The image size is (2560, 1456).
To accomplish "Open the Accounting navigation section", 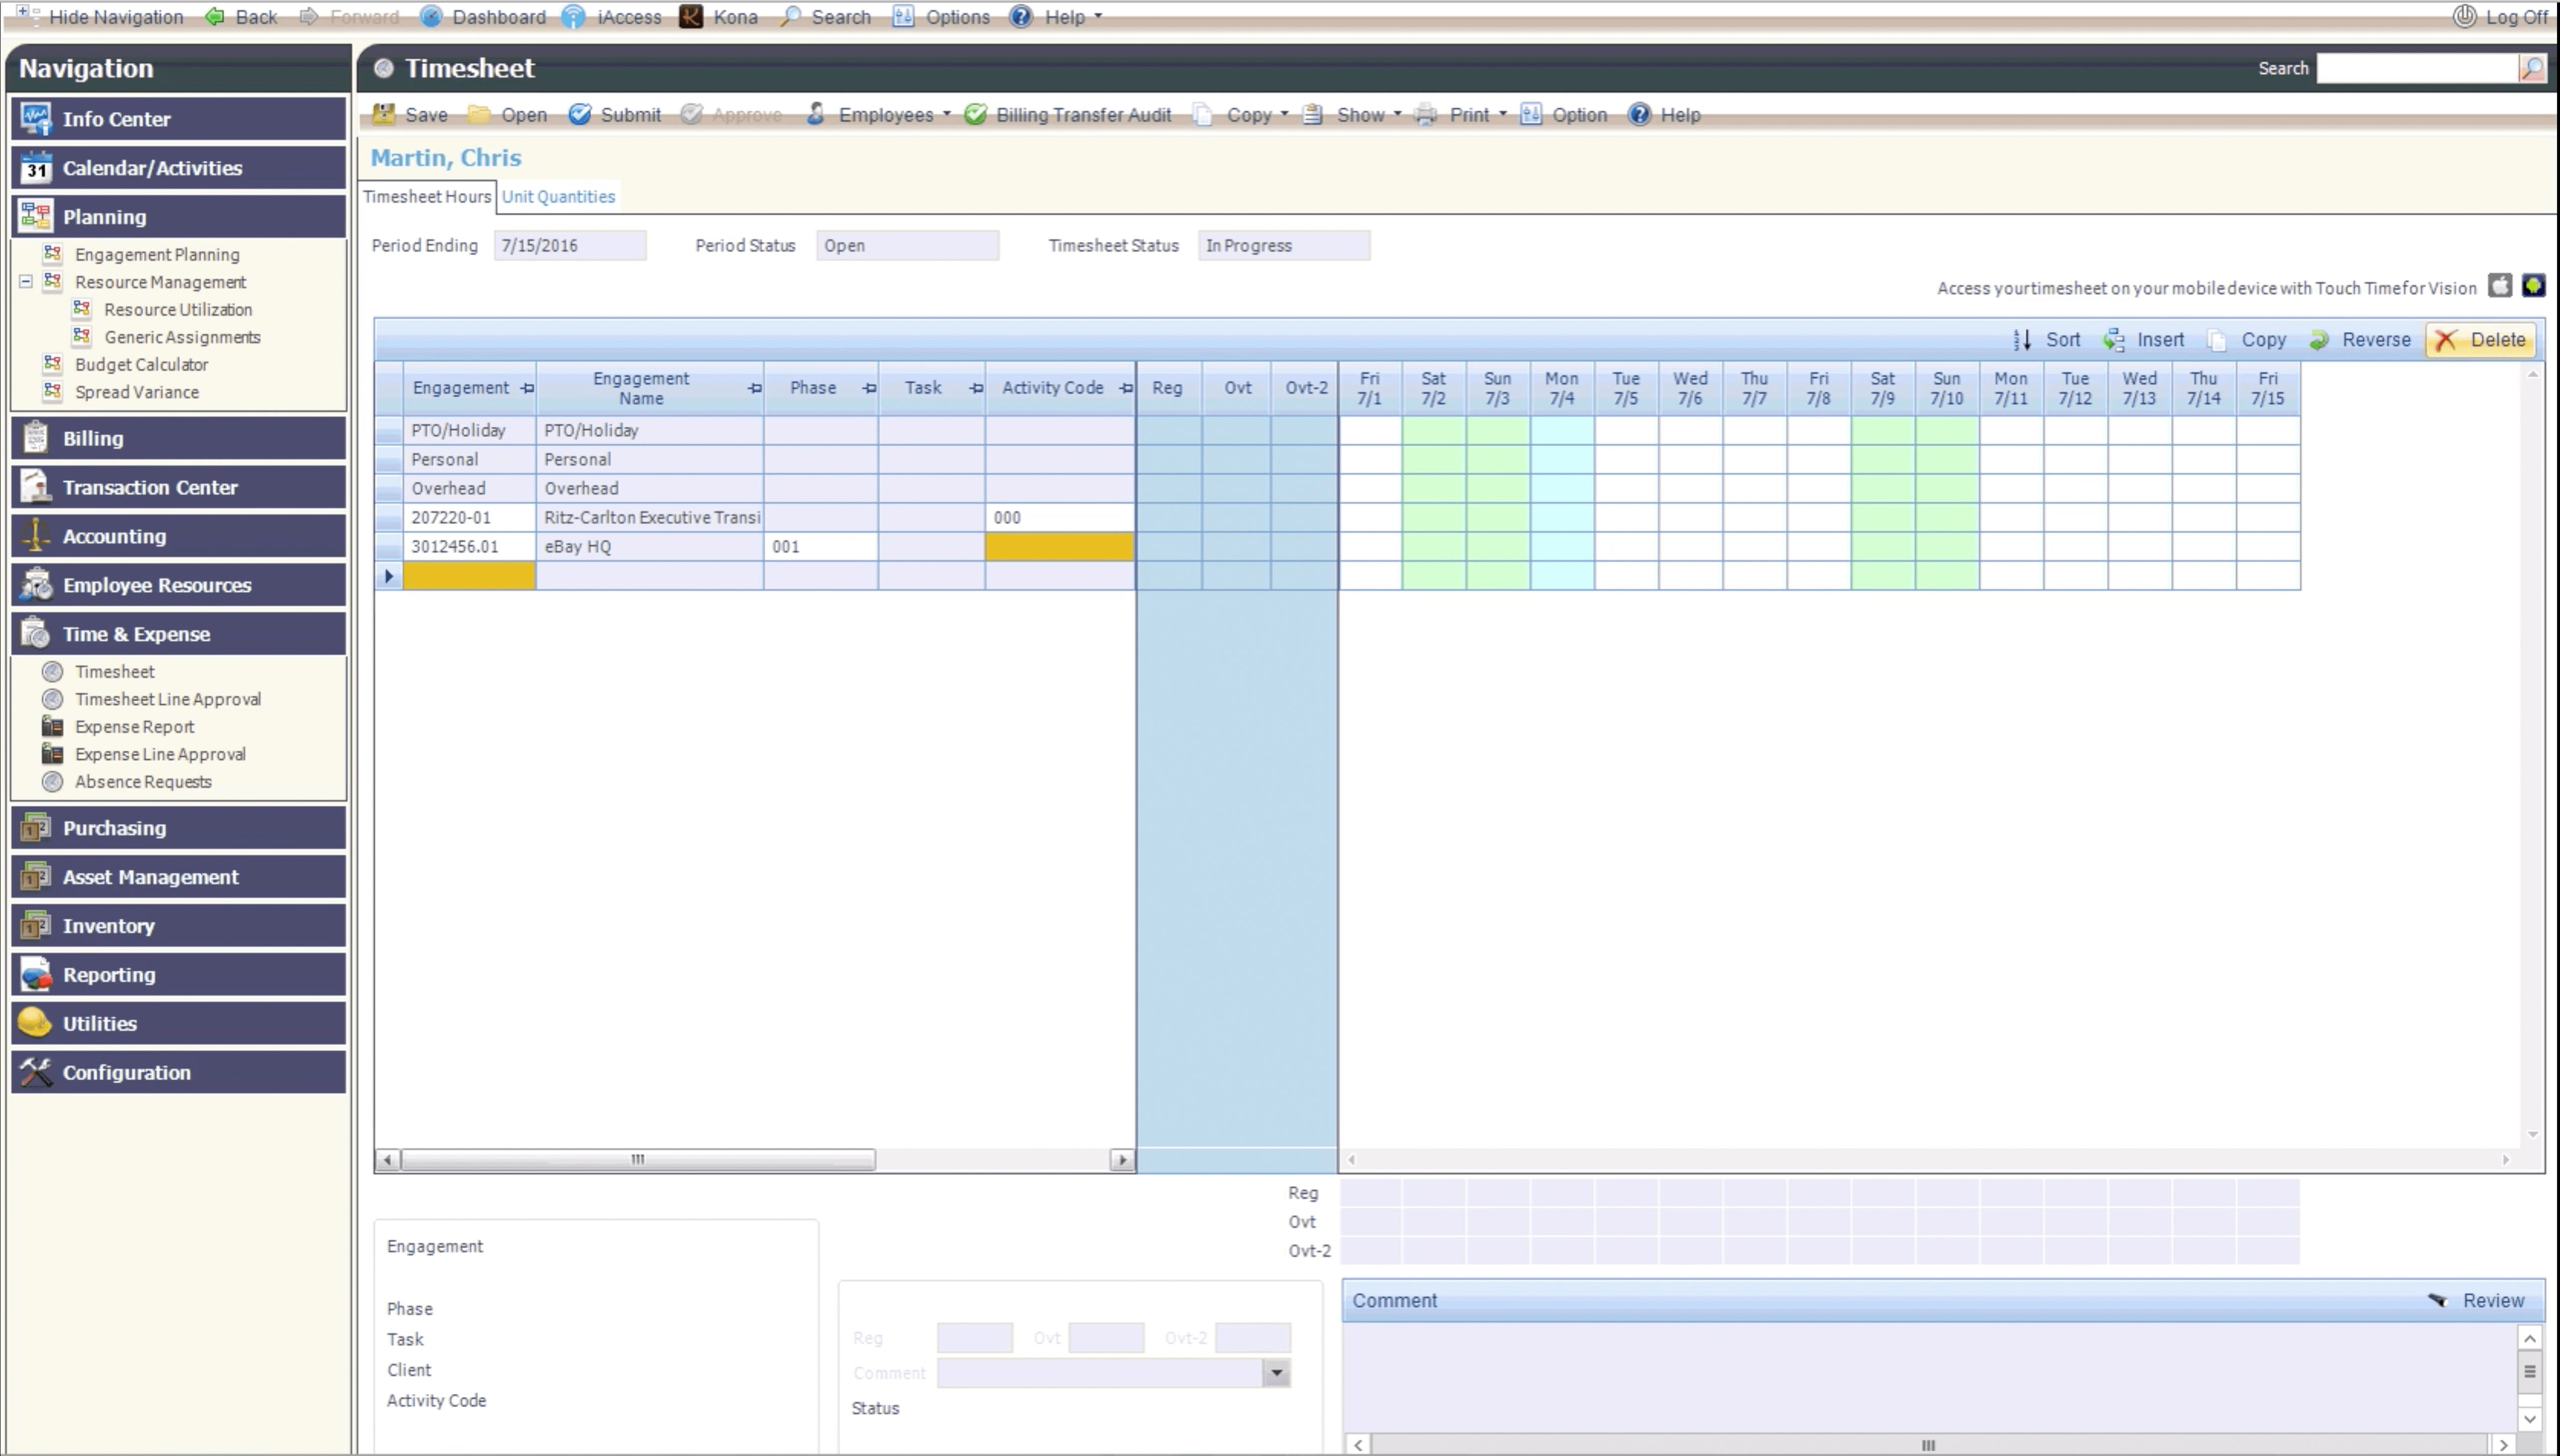I will (179, 536).
